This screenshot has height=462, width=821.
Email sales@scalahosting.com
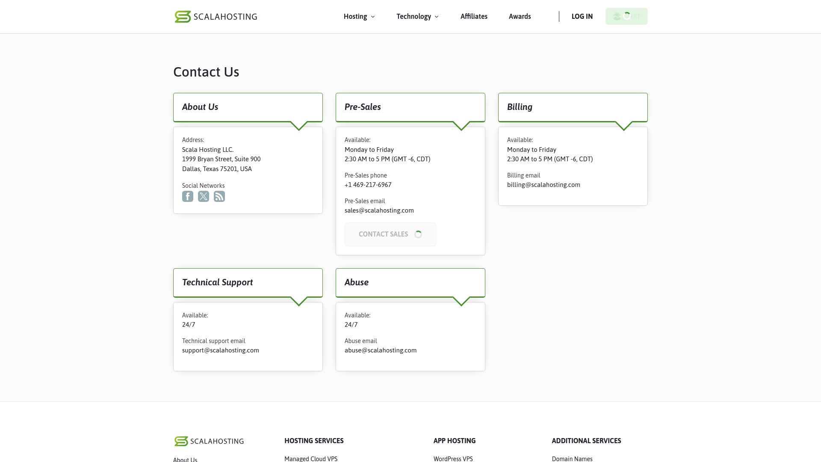pyautogui.click(x=379, y=210)
